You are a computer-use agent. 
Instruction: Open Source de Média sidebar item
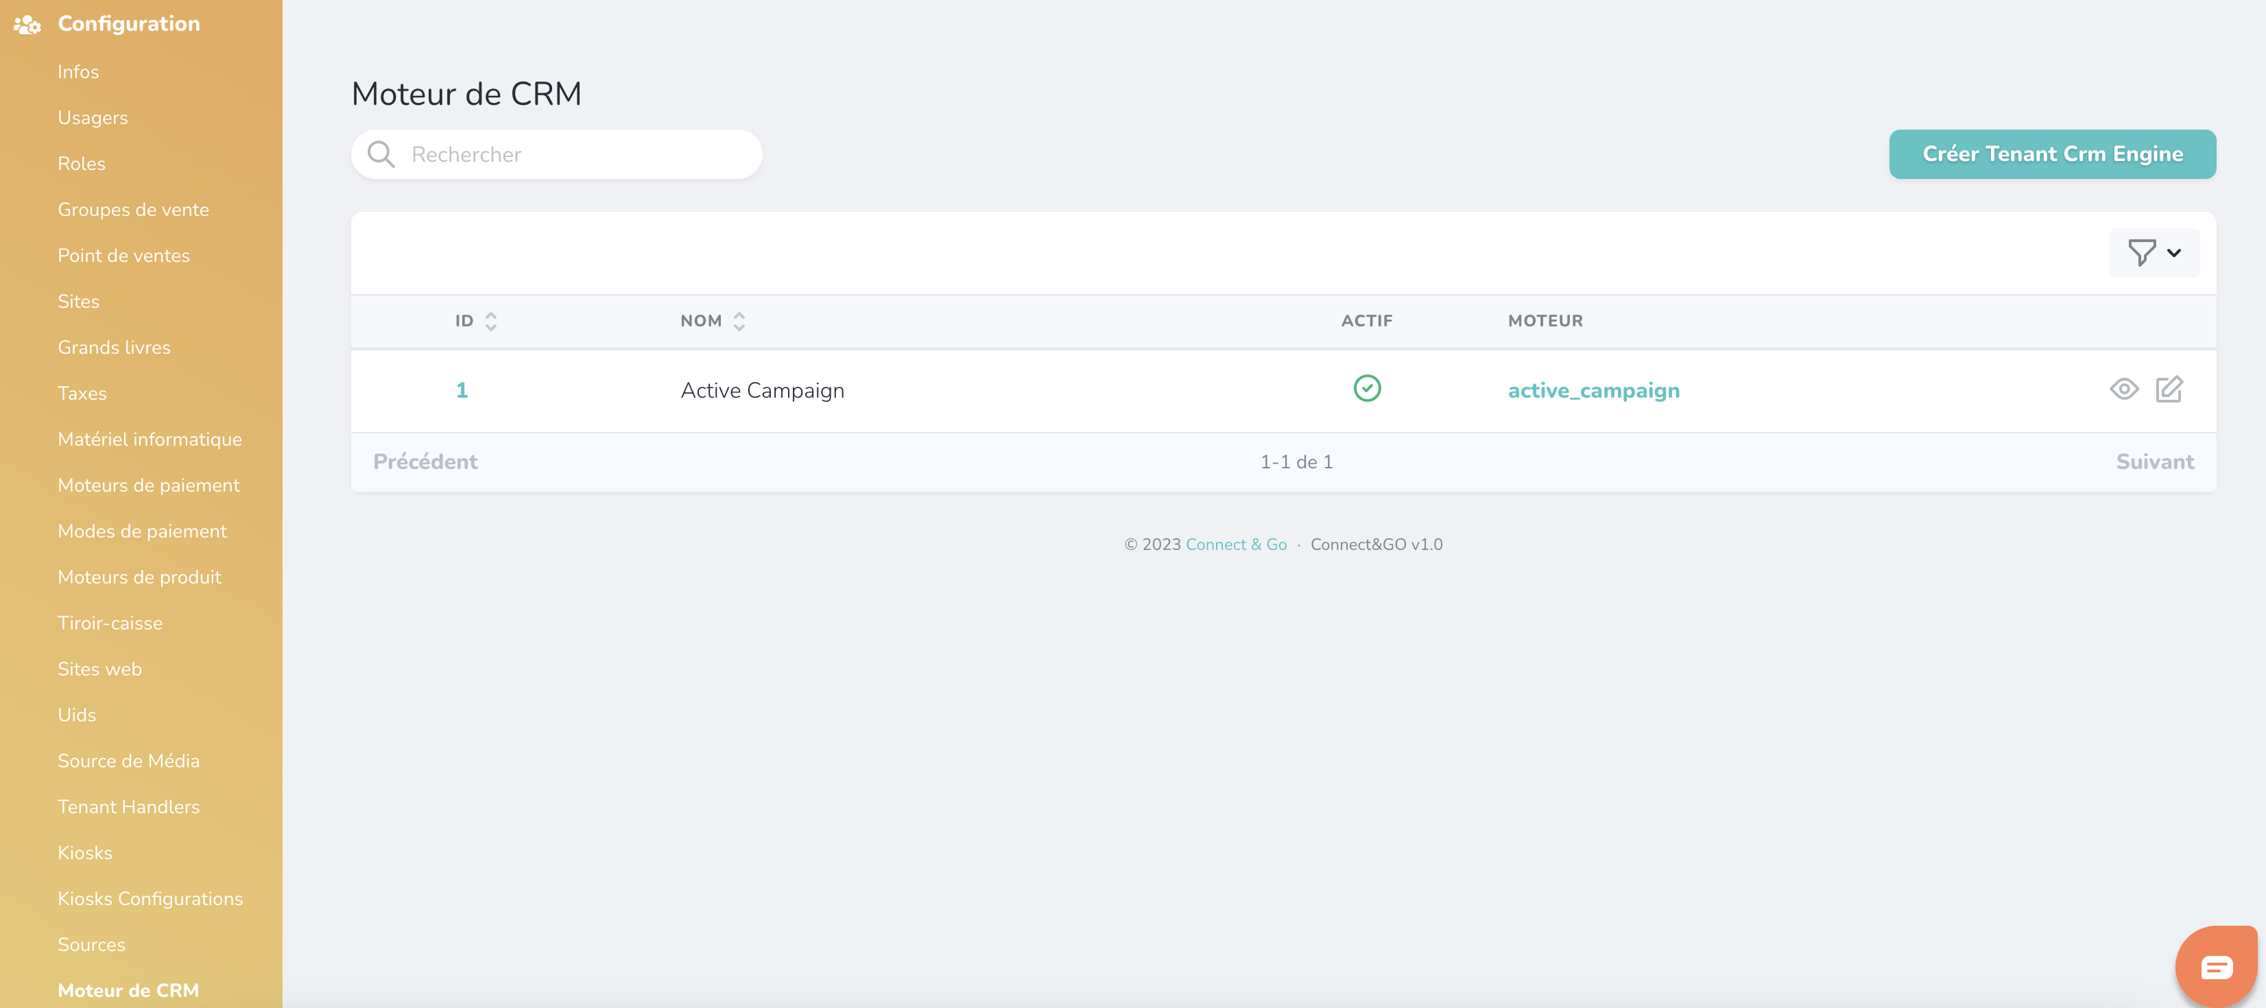point(128,760)
